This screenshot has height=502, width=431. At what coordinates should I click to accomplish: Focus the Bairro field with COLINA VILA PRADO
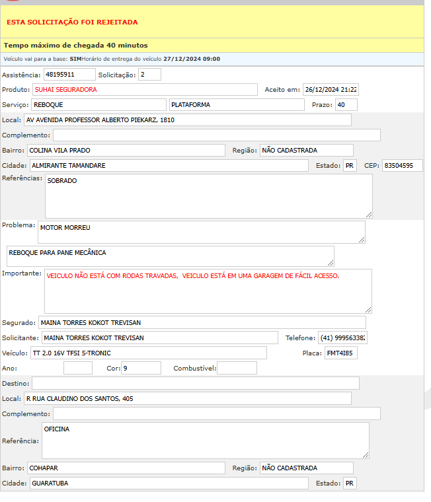point(126,150)
